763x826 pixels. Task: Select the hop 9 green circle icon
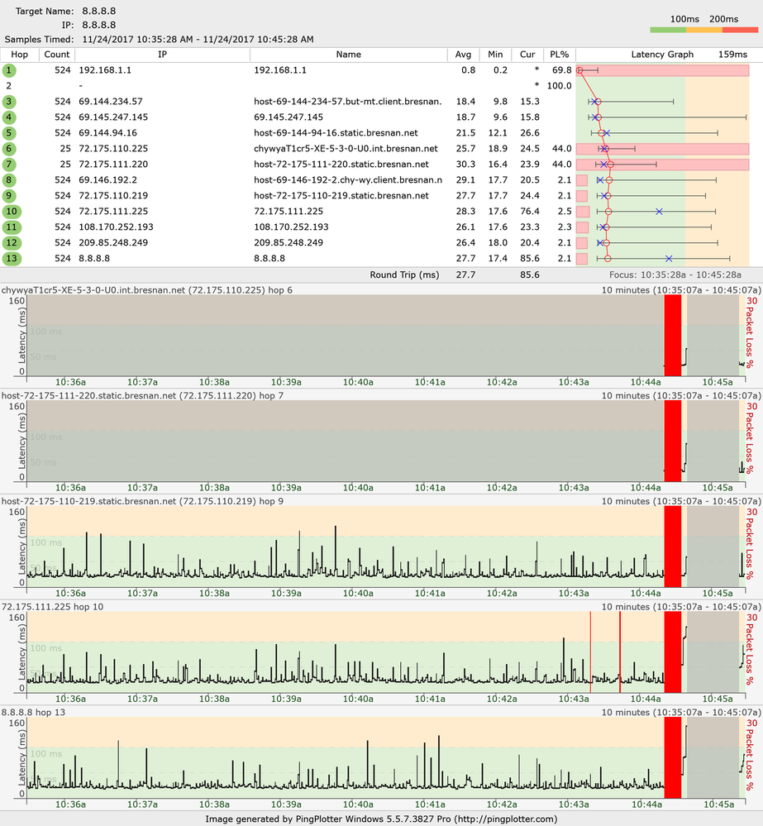click(x=9, y=196)
